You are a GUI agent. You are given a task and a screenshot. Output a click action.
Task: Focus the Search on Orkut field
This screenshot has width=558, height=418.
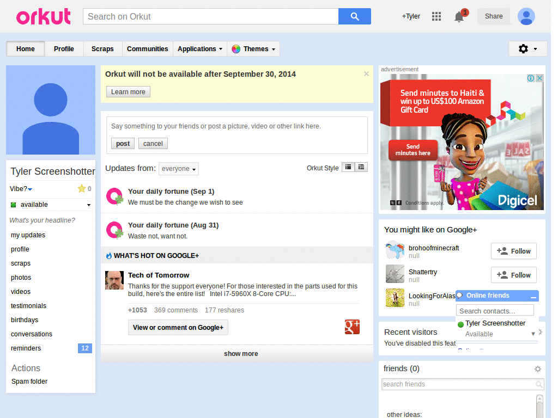(211, 16)
